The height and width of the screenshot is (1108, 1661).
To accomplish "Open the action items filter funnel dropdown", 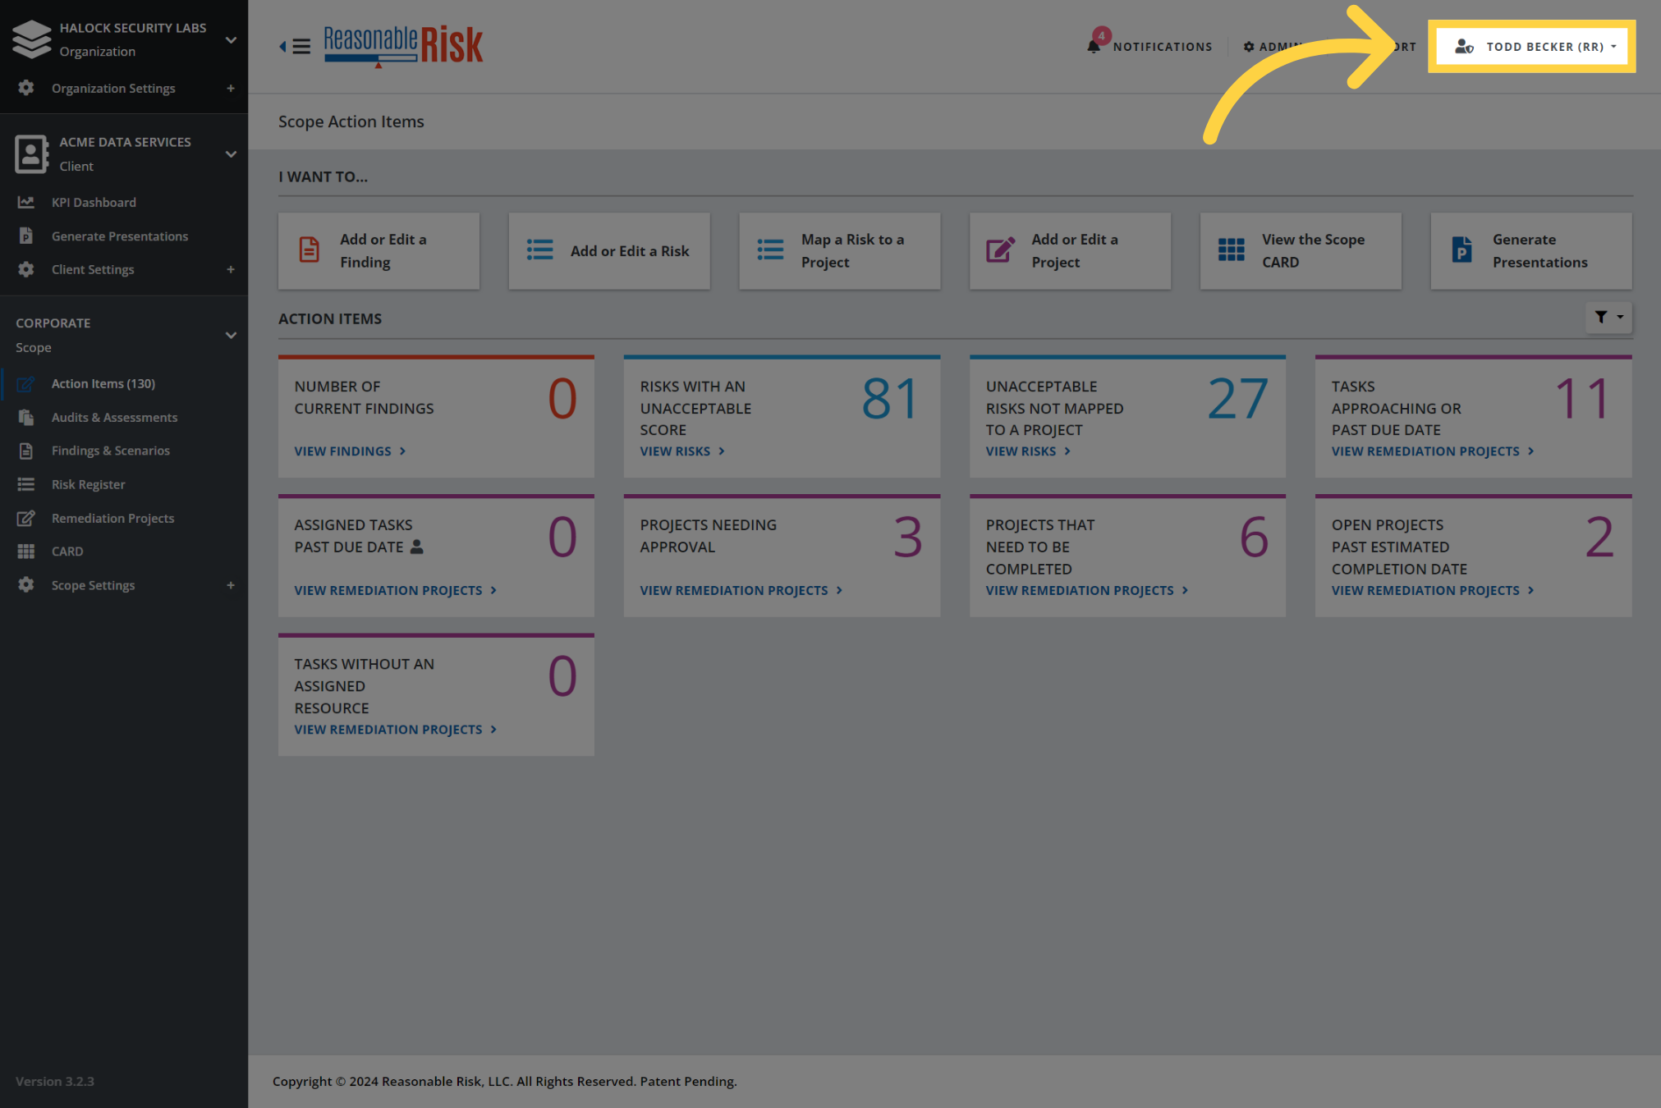I will 1608,317.
